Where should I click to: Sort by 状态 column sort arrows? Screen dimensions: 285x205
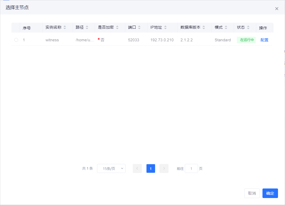pos(248,27)
